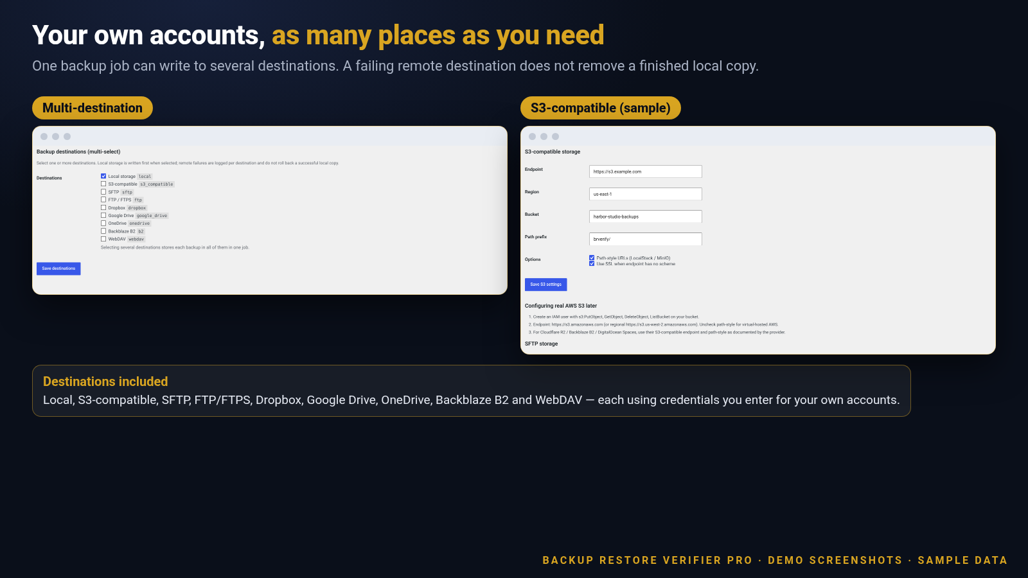Image resolution: width=1028 pixels, height=578 pixels.
Task: Enable the Google Drive destination checkbox
Action: point(103,215)
